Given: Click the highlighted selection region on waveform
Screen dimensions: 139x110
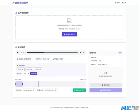Looking at the screenshot, I should tap(19, 84).
